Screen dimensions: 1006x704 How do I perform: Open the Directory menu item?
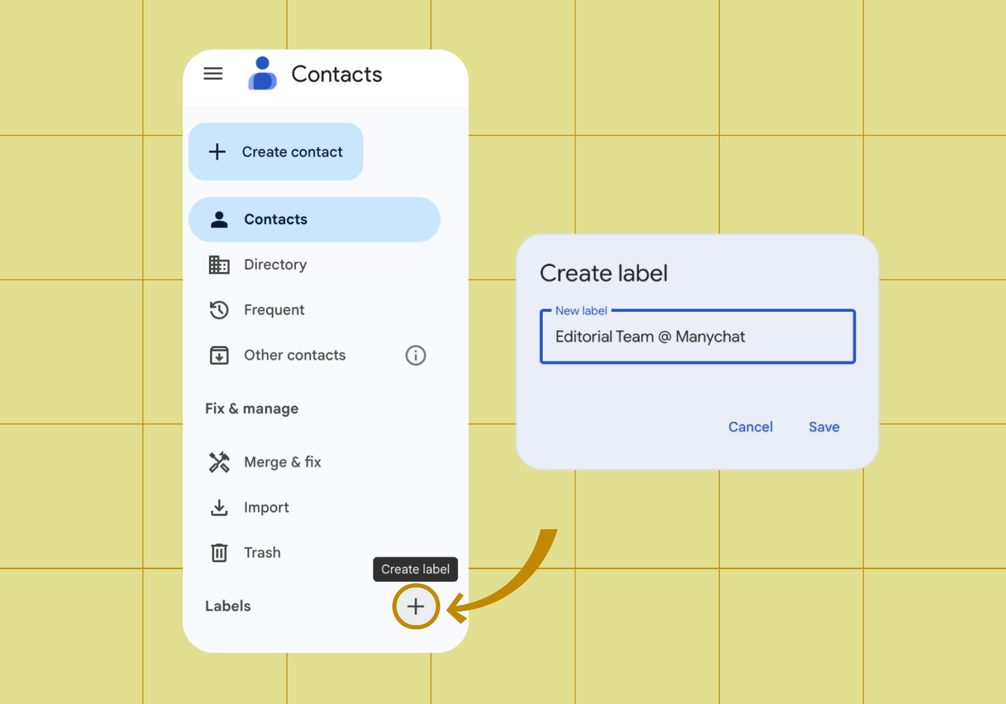314,265
